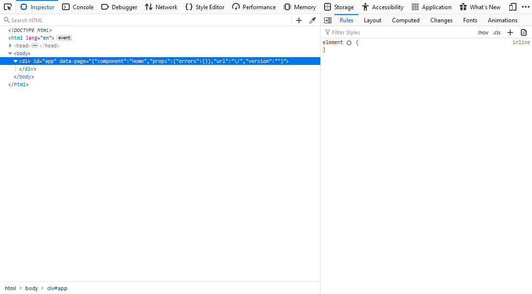532x294 pixels.
Task: Click the highlighter icon next to element rule
Action: tap(349, 42)
